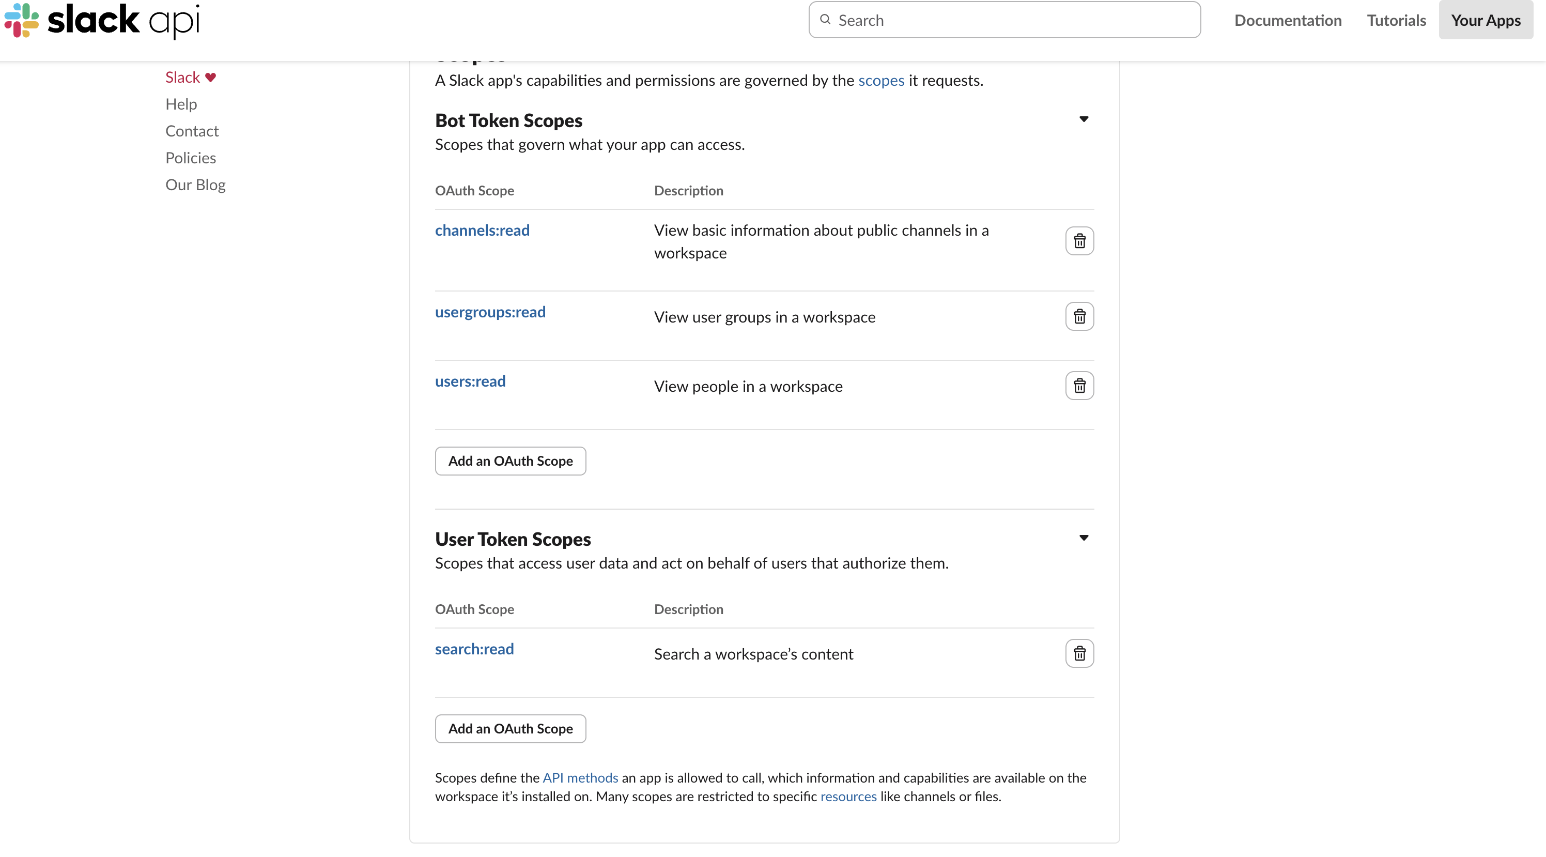Click the Slack API logo
The image size is (1546, 857).
click(102, 21)
